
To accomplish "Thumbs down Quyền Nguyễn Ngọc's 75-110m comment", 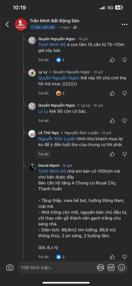I will pyautogui.click(x=124, y=60).
